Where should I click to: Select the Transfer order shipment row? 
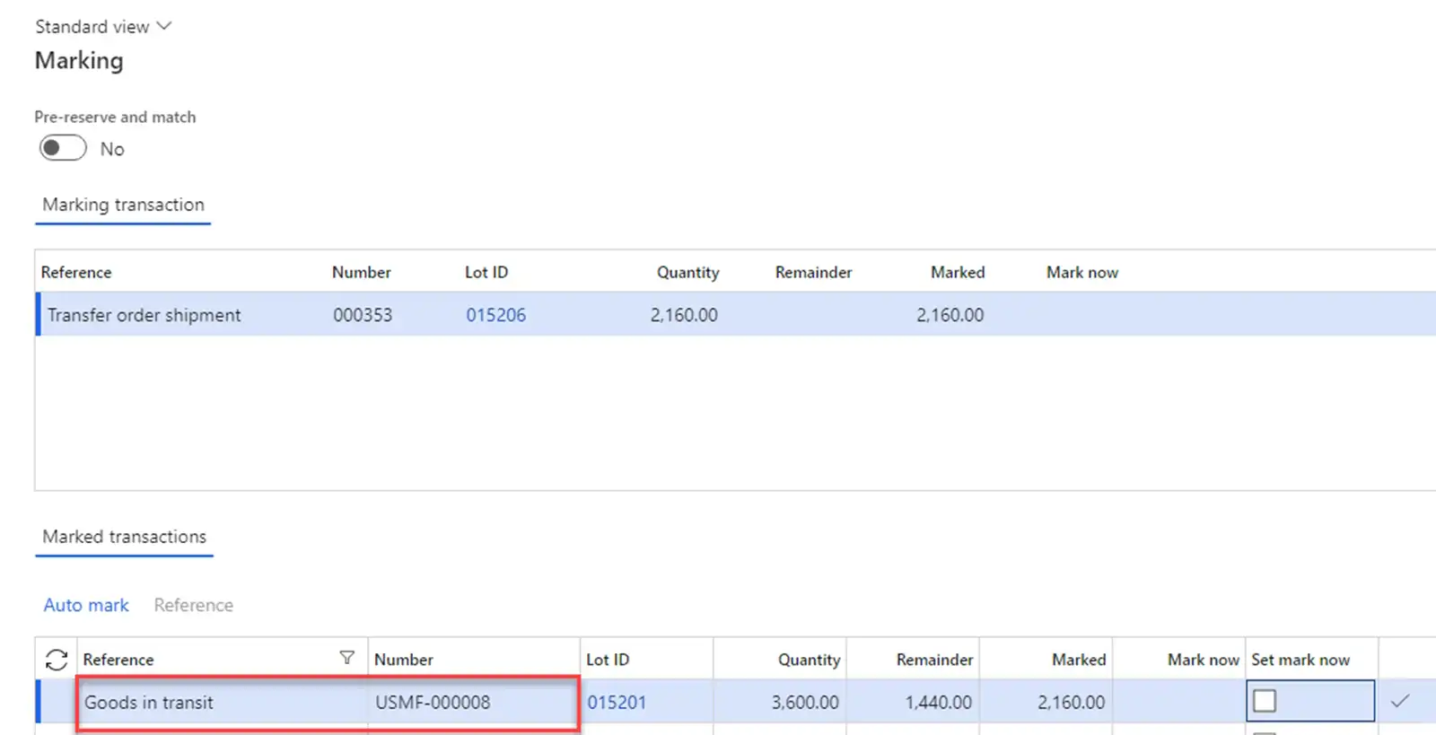pos(144,315)
